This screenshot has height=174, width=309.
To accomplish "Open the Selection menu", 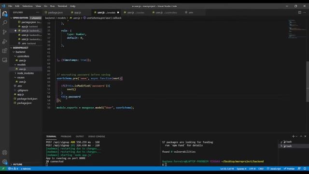I will 28,6.
